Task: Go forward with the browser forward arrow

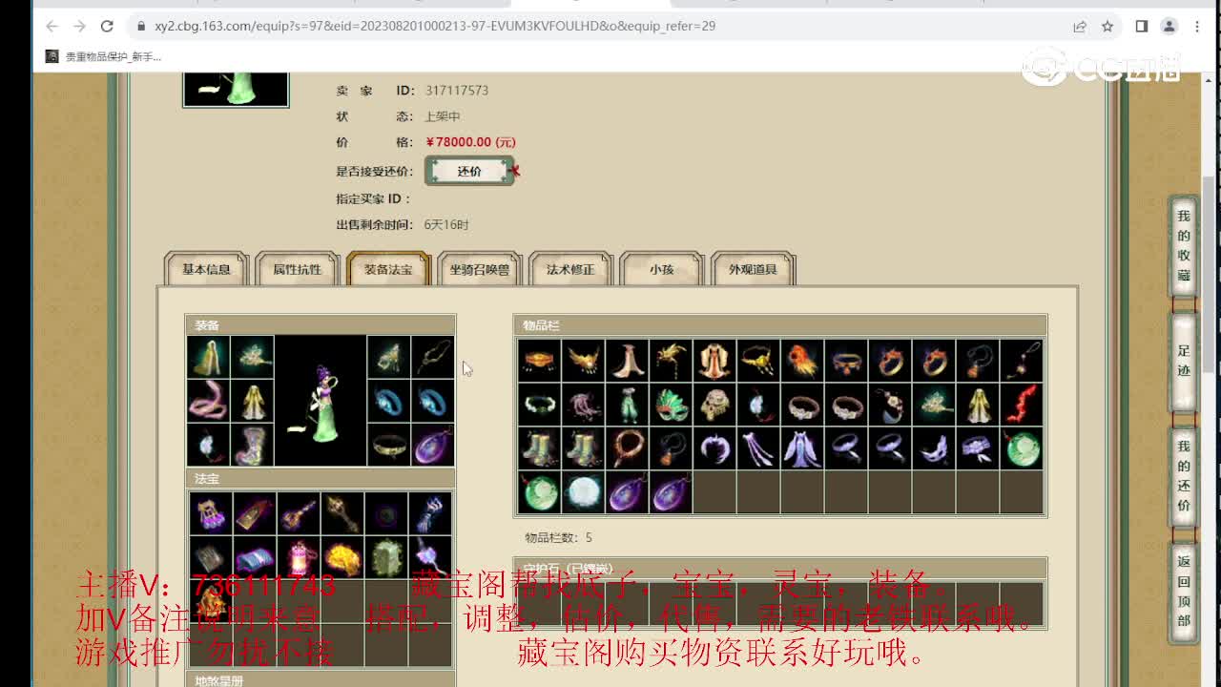Action: click(x=79, y=27)
